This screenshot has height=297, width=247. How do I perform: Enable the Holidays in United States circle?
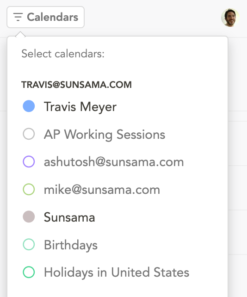click(29, 272)
